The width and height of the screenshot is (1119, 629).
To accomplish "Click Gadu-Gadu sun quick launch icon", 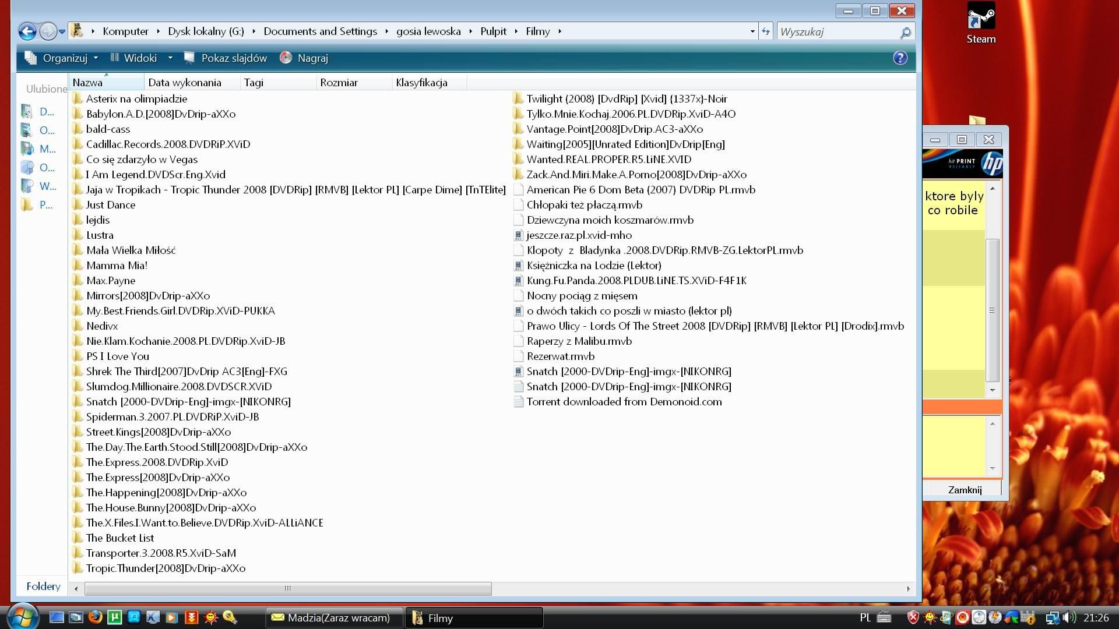I will point(210,618).
